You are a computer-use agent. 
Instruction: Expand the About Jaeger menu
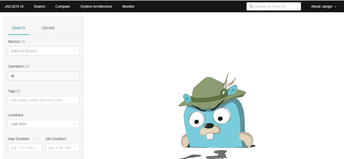pos(324,6)
